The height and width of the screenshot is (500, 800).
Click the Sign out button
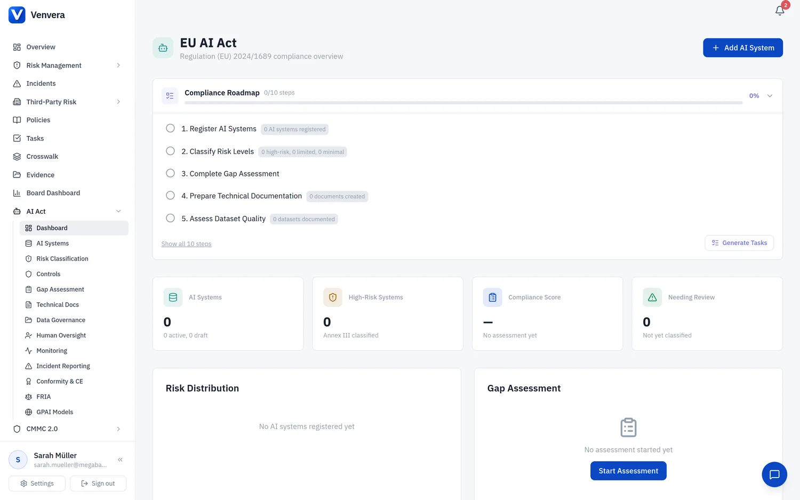point(98,483)
